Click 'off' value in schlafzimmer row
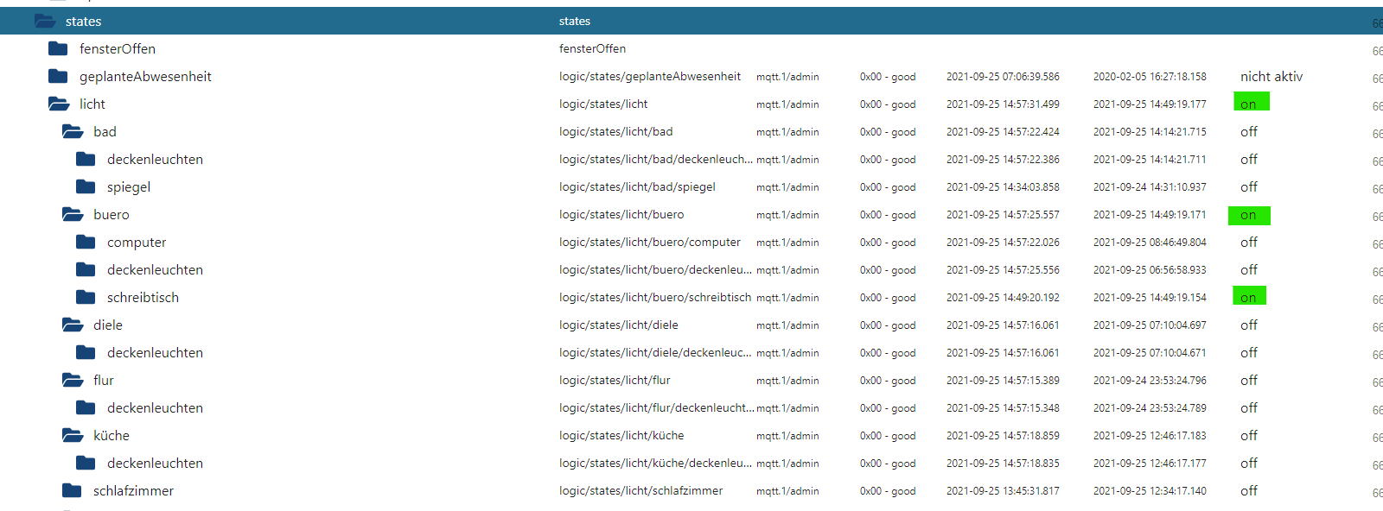Screen dimensions: 1383x511 [x=1249, y=491]
